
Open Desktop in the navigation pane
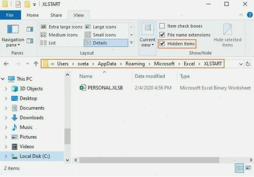pyautogui.click(x=24, y=99)
